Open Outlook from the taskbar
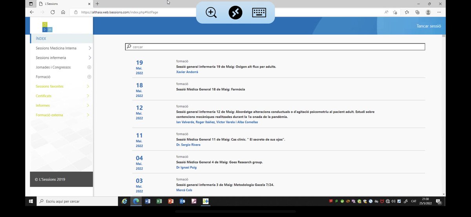This screenshot has width=471, height=217. pos(182,201)
